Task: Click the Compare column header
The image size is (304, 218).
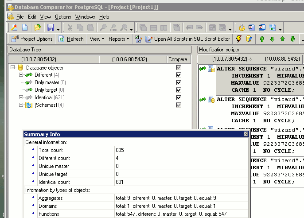Action: point(178,59)
